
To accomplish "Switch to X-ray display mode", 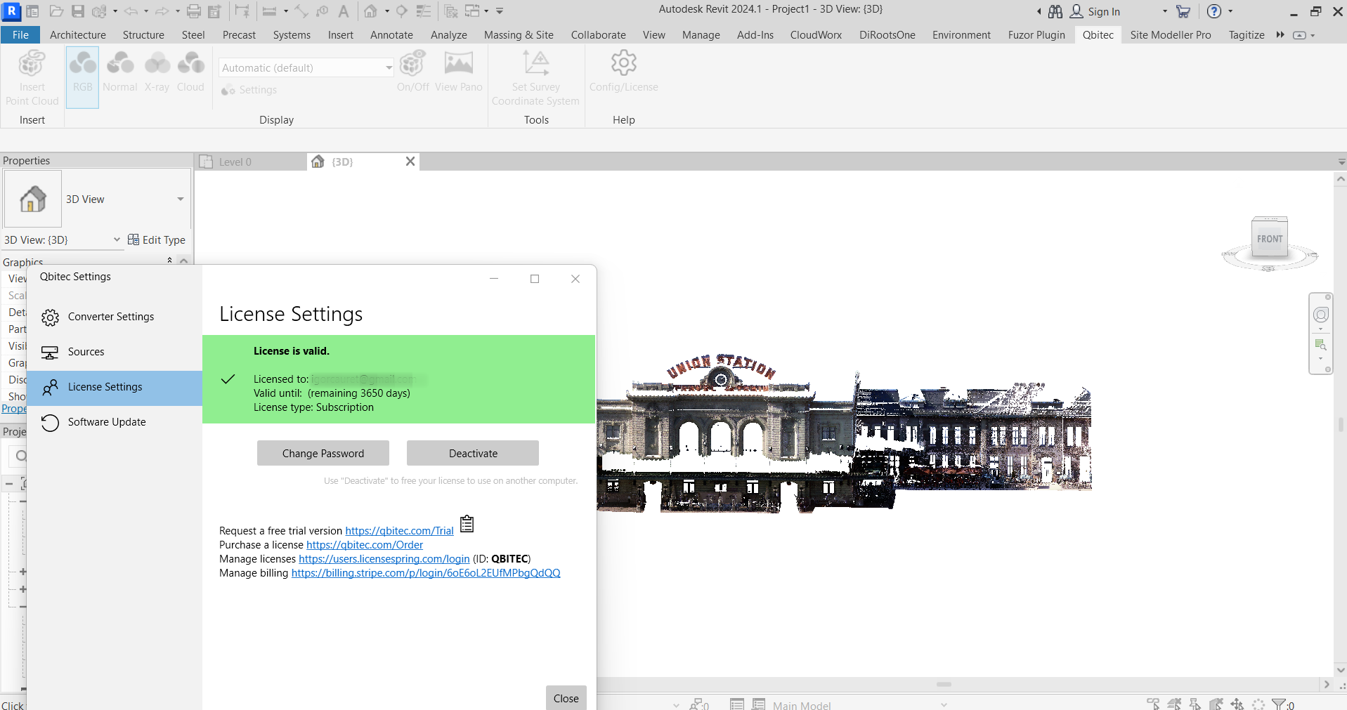I will click(157, 72).
